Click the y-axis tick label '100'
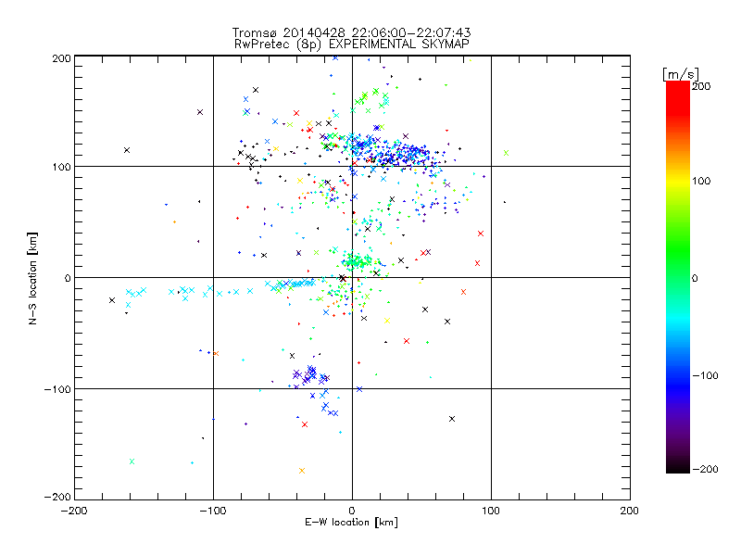The width and height of the screenshot is (741, 556). click(x=61, y=168)
